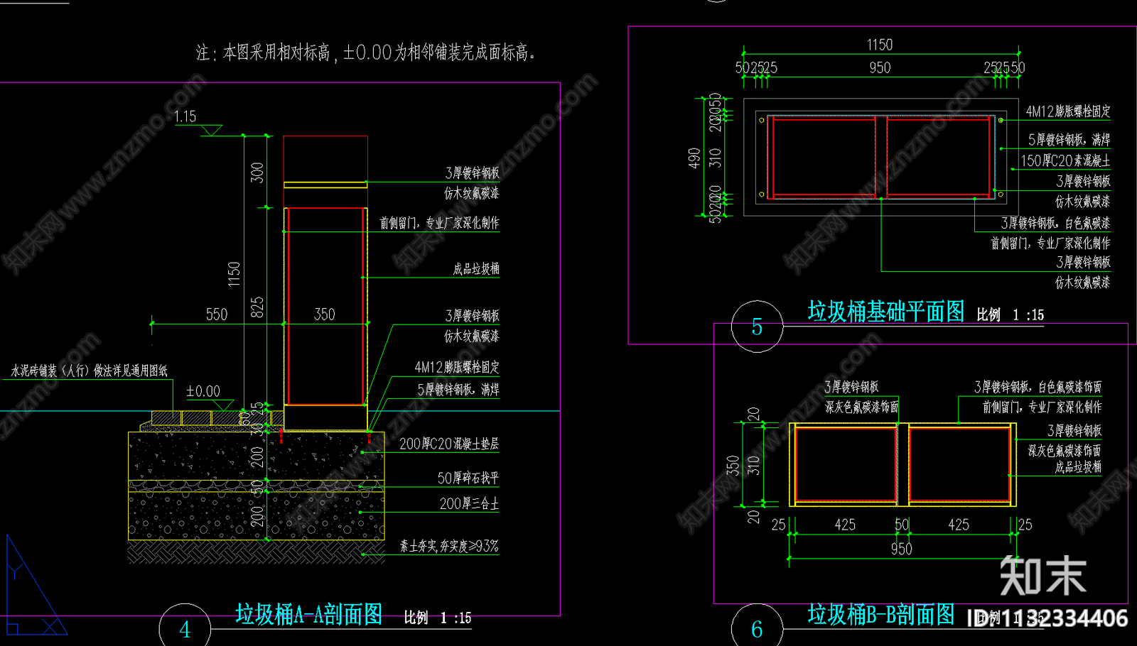The image size is (1137, 646).
Task: Click the 成品垃圾桶 label in A-A section
Action: (x=476, y=269)
